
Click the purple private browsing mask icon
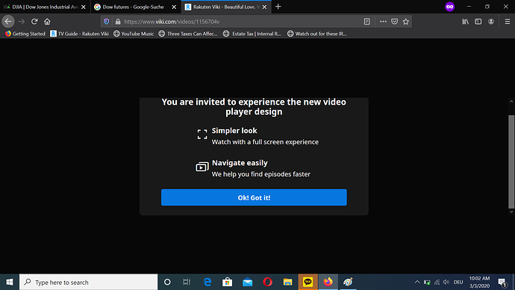pos(449,7)
